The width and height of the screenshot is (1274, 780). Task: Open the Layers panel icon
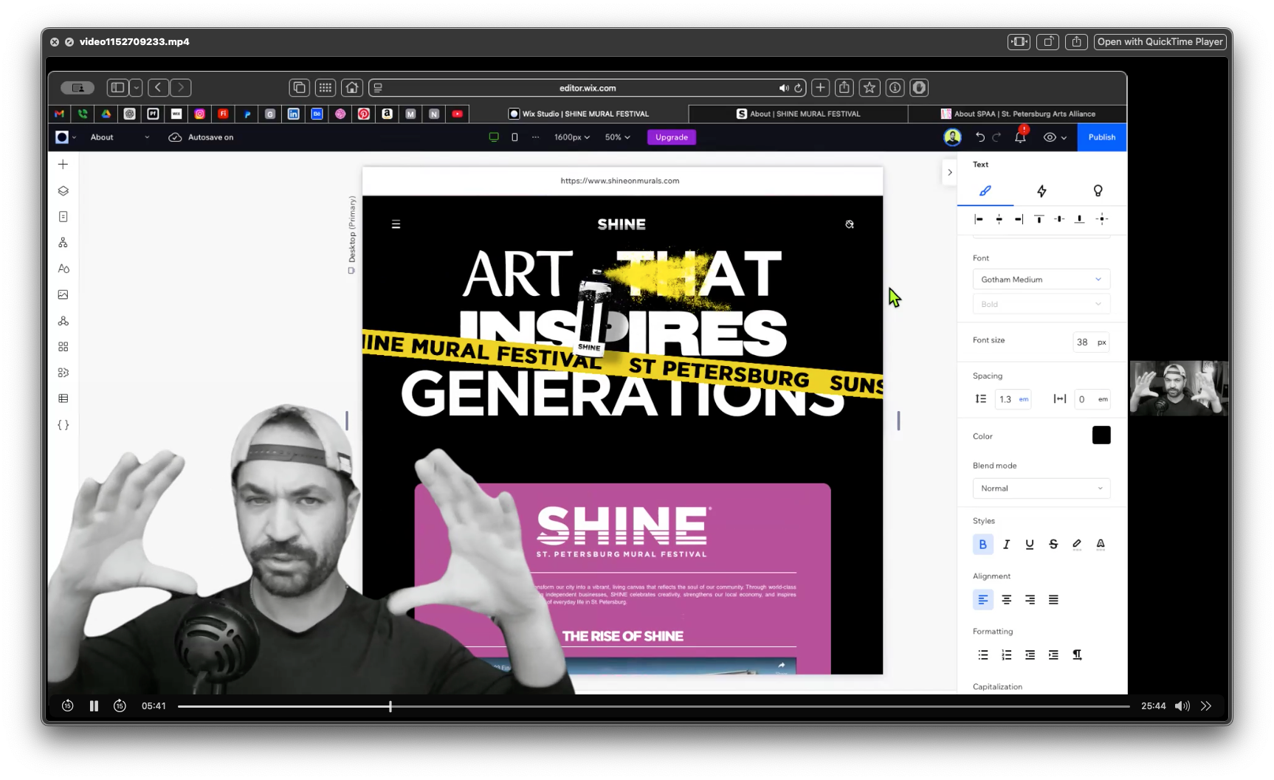click(63, 191)
